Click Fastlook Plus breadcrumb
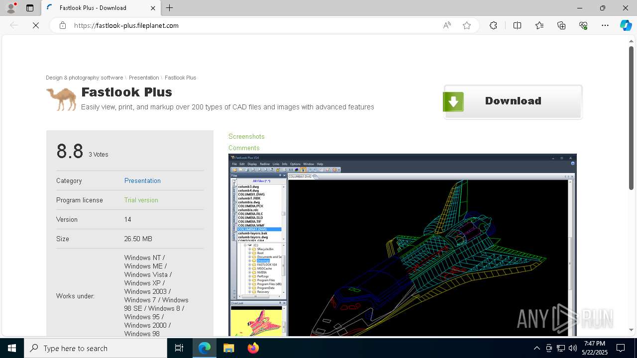The width and height of the screenshot is (637, 358). click(180, 78)
